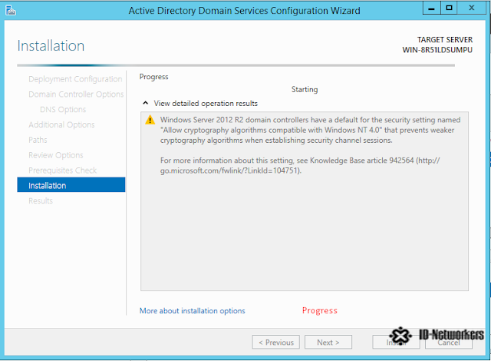
Task: Click the 'Windows Server 2012 R2' warning line
Action: (x=310, y=120)
